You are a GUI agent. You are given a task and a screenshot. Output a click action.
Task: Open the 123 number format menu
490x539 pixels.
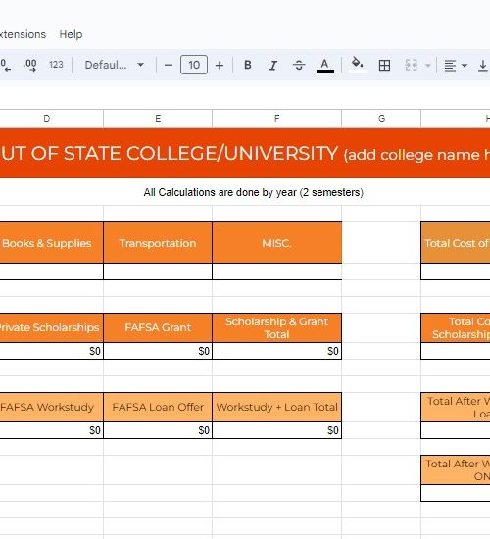56,65
